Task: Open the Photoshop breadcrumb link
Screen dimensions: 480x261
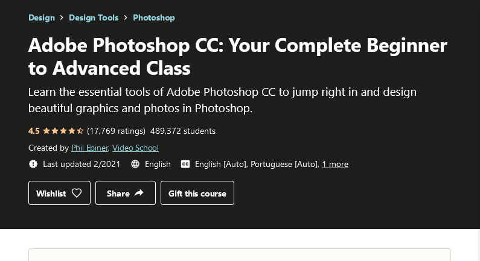Action: 154,17
